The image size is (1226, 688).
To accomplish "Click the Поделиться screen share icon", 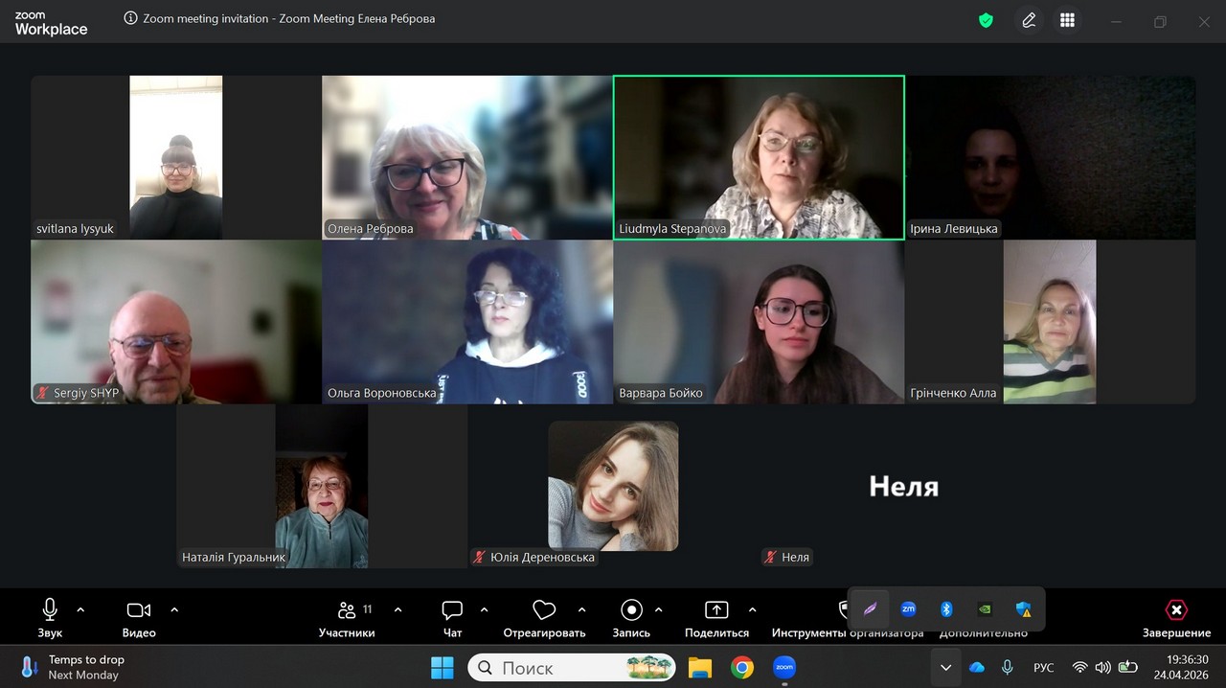I will tap(716, 616).
